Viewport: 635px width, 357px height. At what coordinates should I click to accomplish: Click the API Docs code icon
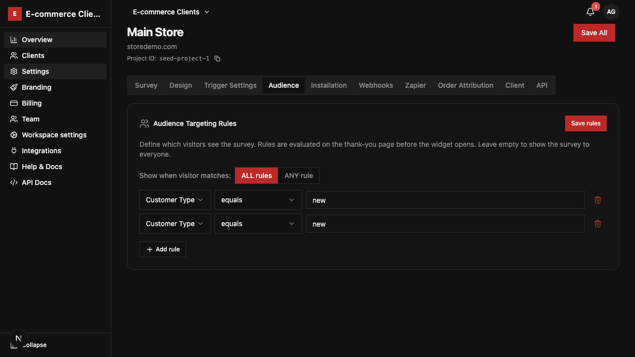pyautogui.click(x=14, y=182)
